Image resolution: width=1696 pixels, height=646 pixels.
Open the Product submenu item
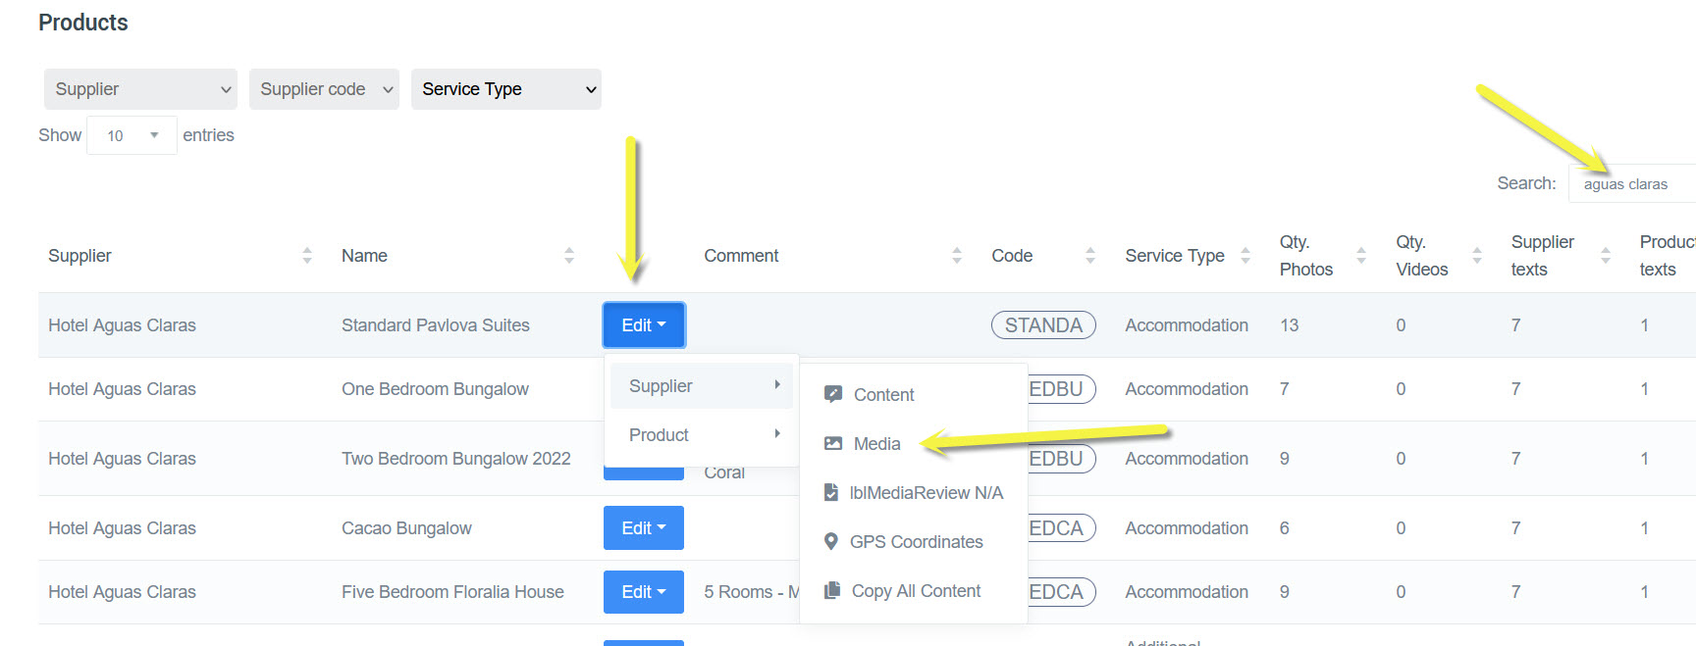click(x=702, y=435)
